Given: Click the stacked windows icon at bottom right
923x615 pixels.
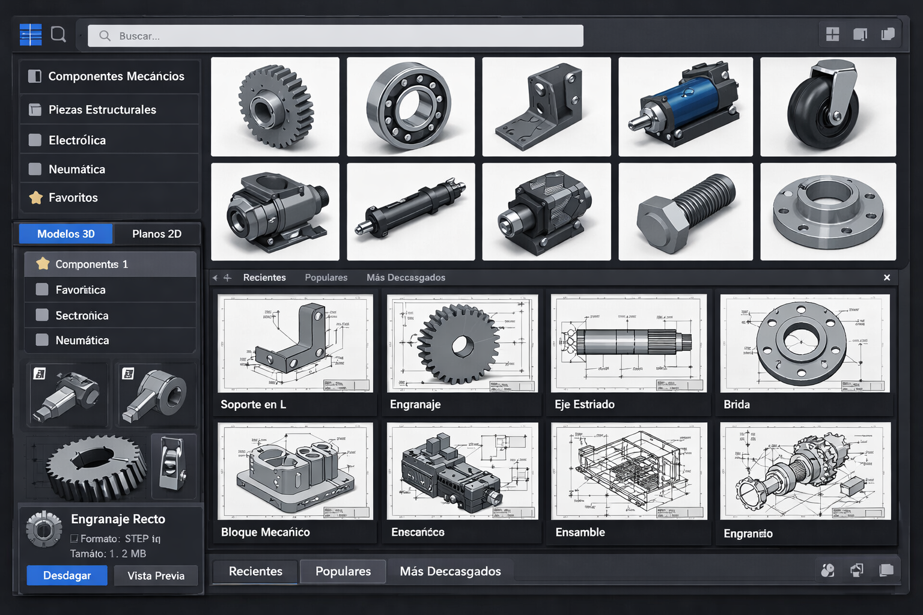Looking at the screenshot, I should pyautogui.click(x=886, y=570).
